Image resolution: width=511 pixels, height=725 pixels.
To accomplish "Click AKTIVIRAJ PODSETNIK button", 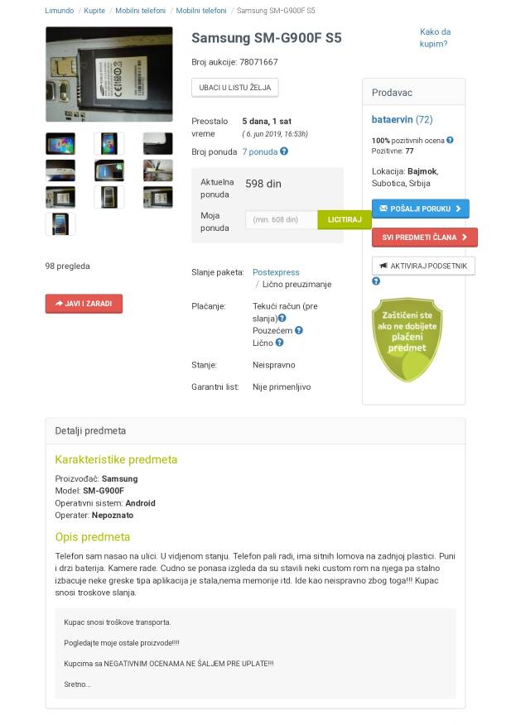I will coord(423,266).
